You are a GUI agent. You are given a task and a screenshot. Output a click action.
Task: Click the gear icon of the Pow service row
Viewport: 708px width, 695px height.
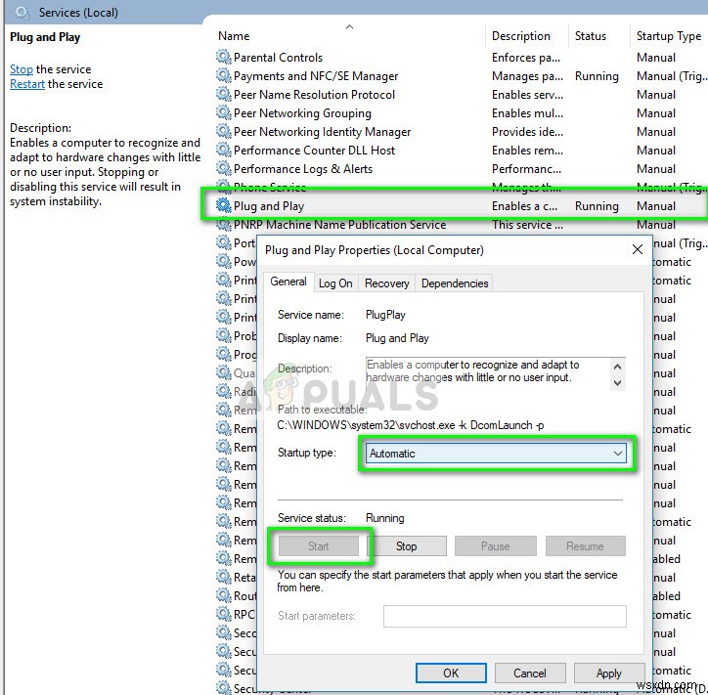pyautogui.click(x=224, y=261)
